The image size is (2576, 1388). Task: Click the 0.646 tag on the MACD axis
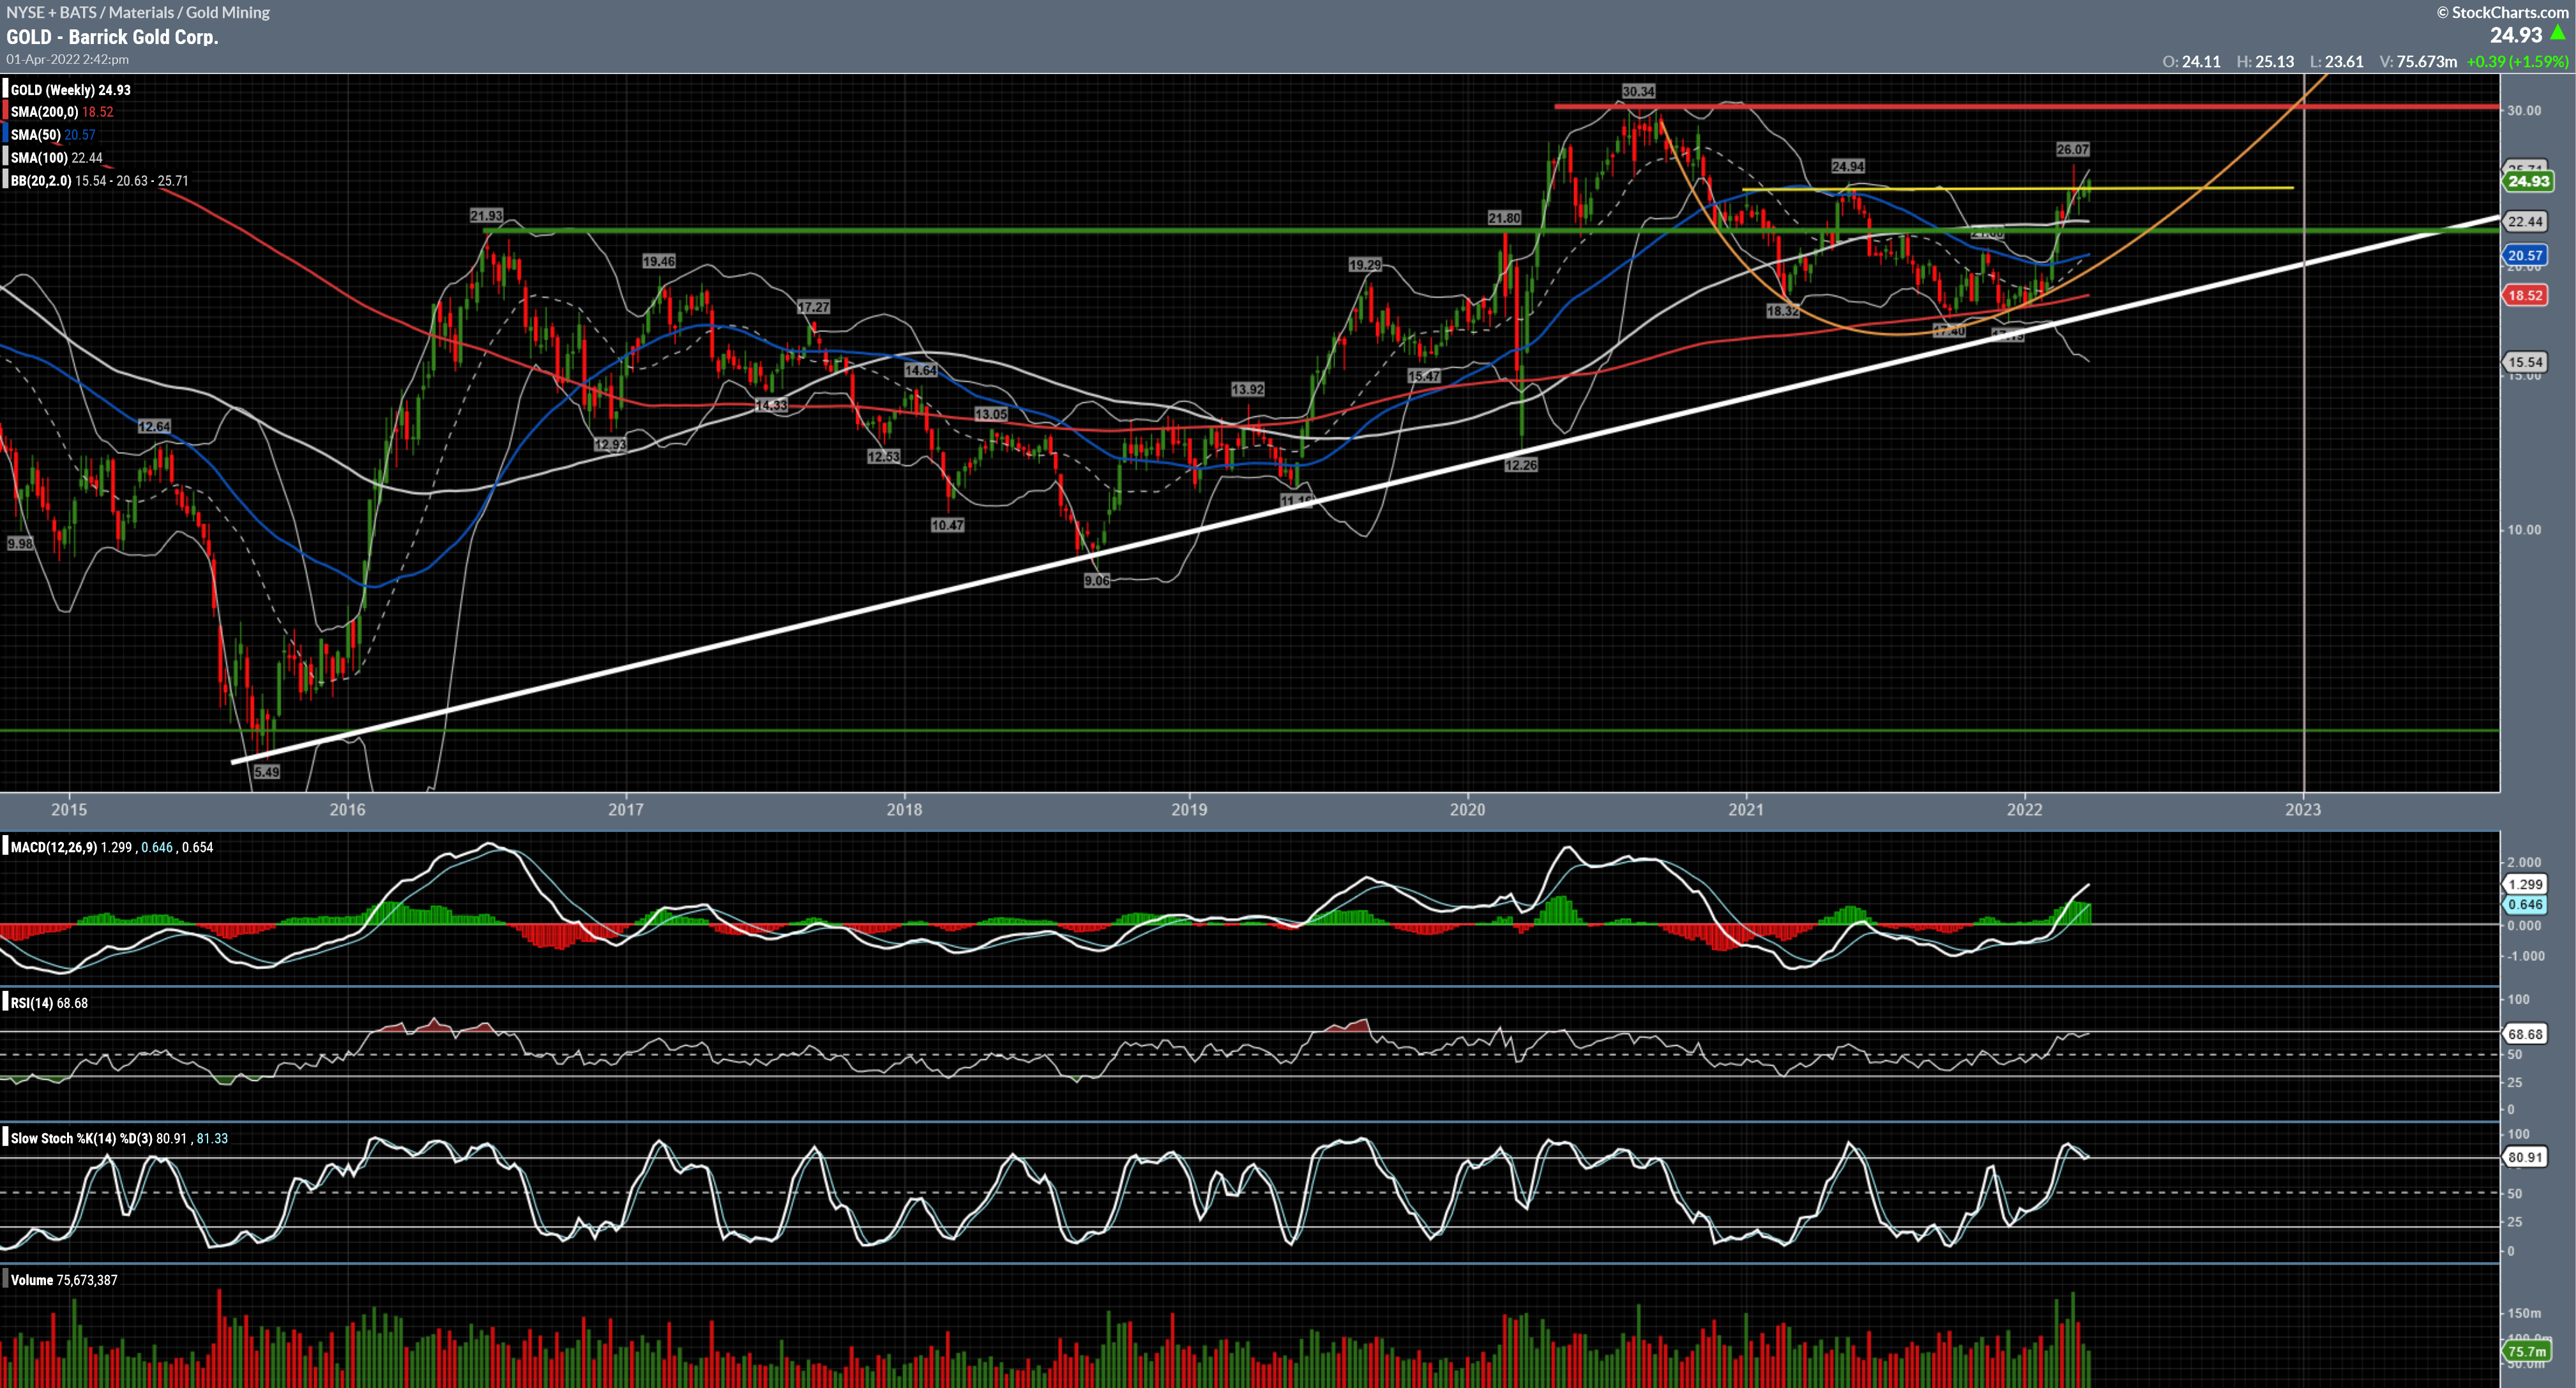2525,905
